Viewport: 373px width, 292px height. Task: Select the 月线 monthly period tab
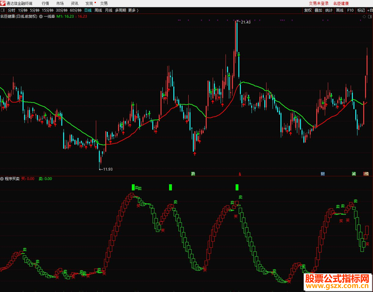click(x=109, y=10)
